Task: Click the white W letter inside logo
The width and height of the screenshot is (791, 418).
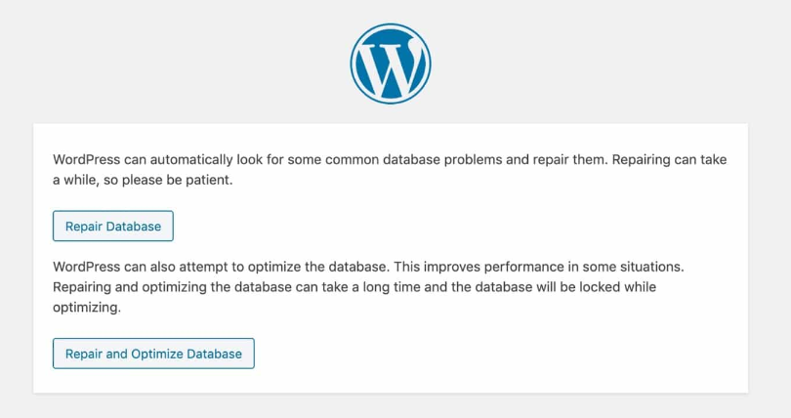Action: [x=391, y=68]
